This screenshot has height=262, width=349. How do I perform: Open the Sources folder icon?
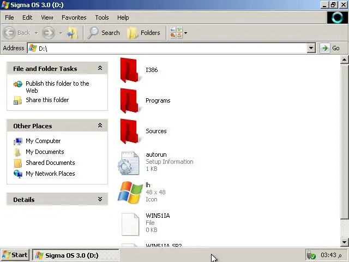click(129, 131)
